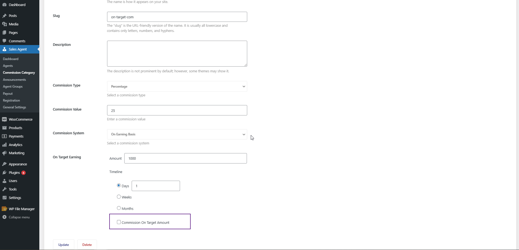
Task: Click the WP File Manager folder icon
Action: 4,209
